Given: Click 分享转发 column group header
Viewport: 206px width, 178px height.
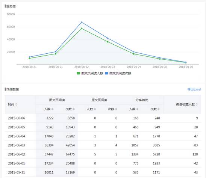Looking at the screenshot, I should tap(142, 100).
